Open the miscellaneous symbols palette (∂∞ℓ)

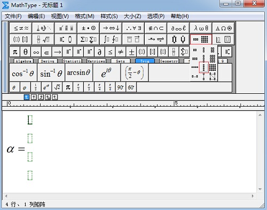point(178,28)
